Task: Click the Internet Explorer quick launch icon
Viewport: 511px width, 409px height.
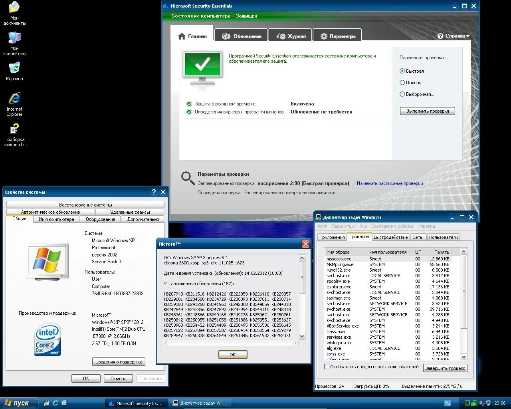Action: coord(55,403)
